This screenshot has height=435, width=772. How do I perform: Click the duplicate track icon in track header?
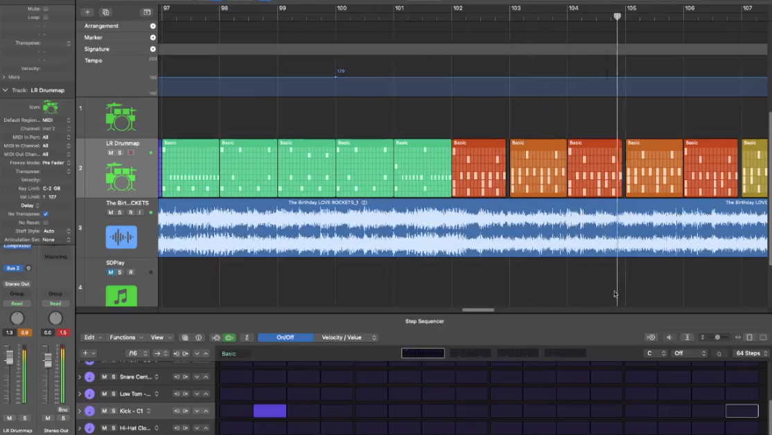105,12
